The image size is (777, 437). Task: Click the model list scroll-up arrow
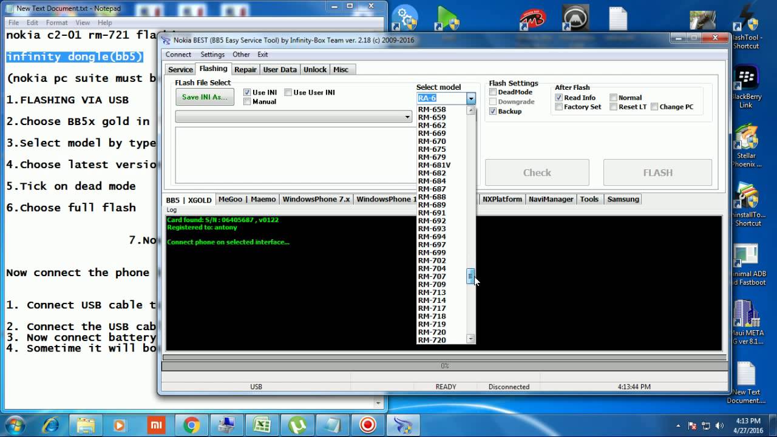click(x=470, y=110)
